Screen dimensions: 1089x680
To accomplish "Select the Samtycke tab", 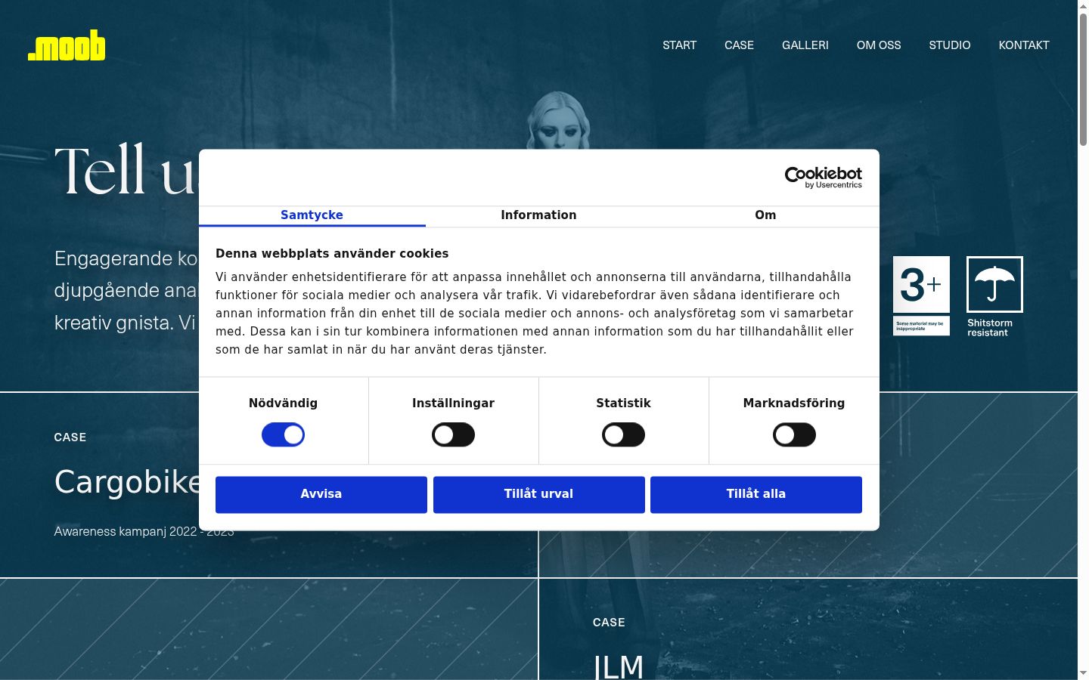I will tap(312, 215).
